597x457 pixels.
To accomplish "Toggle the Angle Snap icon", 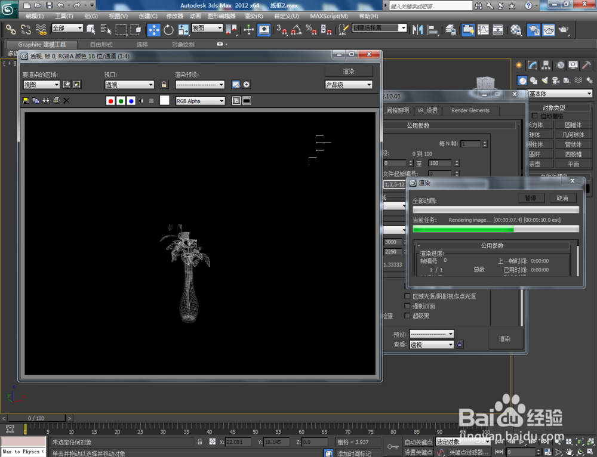I will click(x=297, y=30).
